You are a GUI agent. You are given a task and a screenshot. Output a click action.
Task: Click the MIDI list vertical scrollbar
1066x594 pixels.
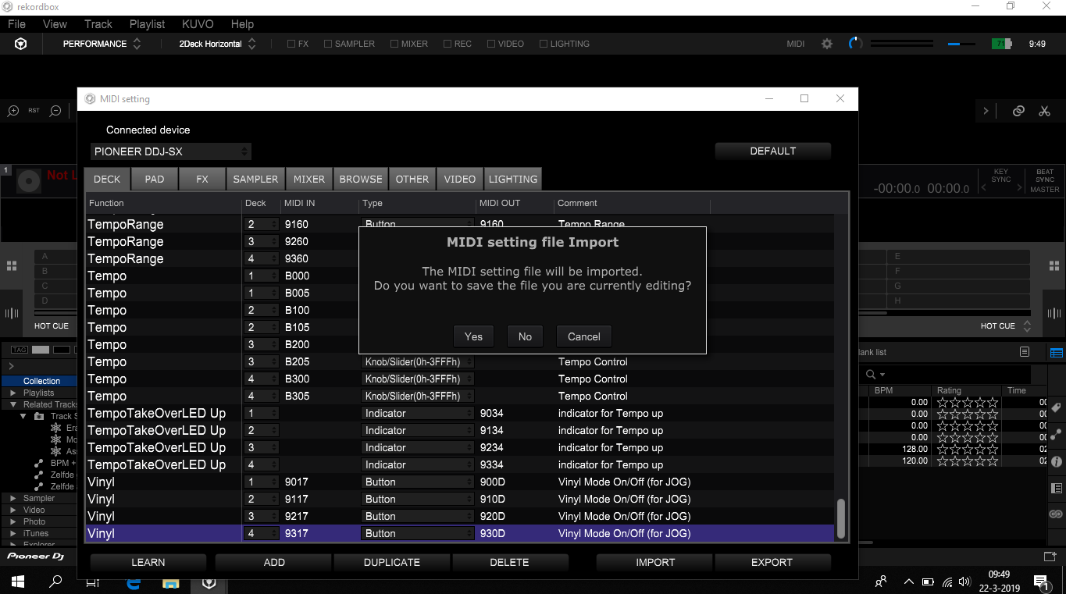coord(841,517)
